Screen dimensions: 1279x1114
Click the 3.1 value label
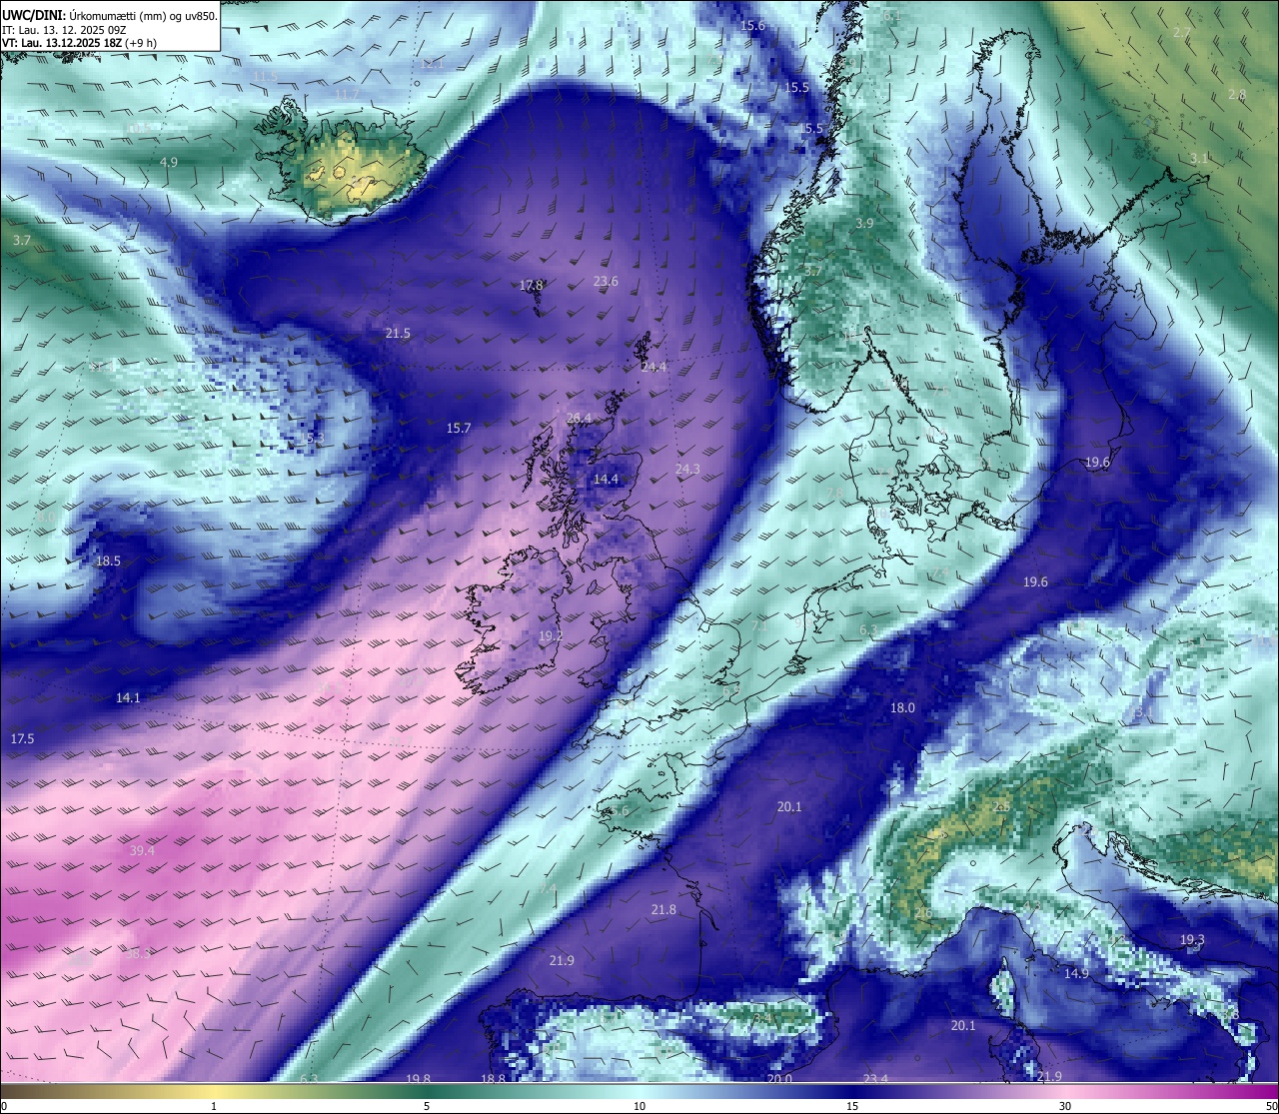pyautogui.click(x=1199, y=159)
